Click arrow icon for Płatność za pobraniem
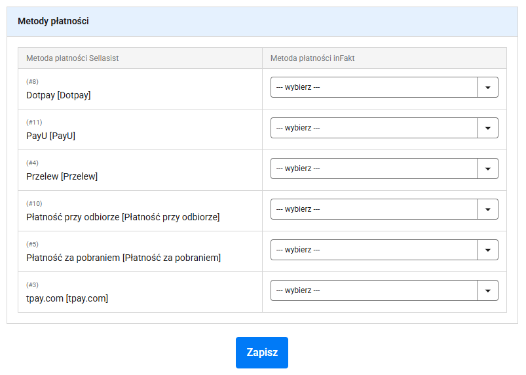Image resolution: width=526 pixels, height=375 pixels. [x=488, y=250]
